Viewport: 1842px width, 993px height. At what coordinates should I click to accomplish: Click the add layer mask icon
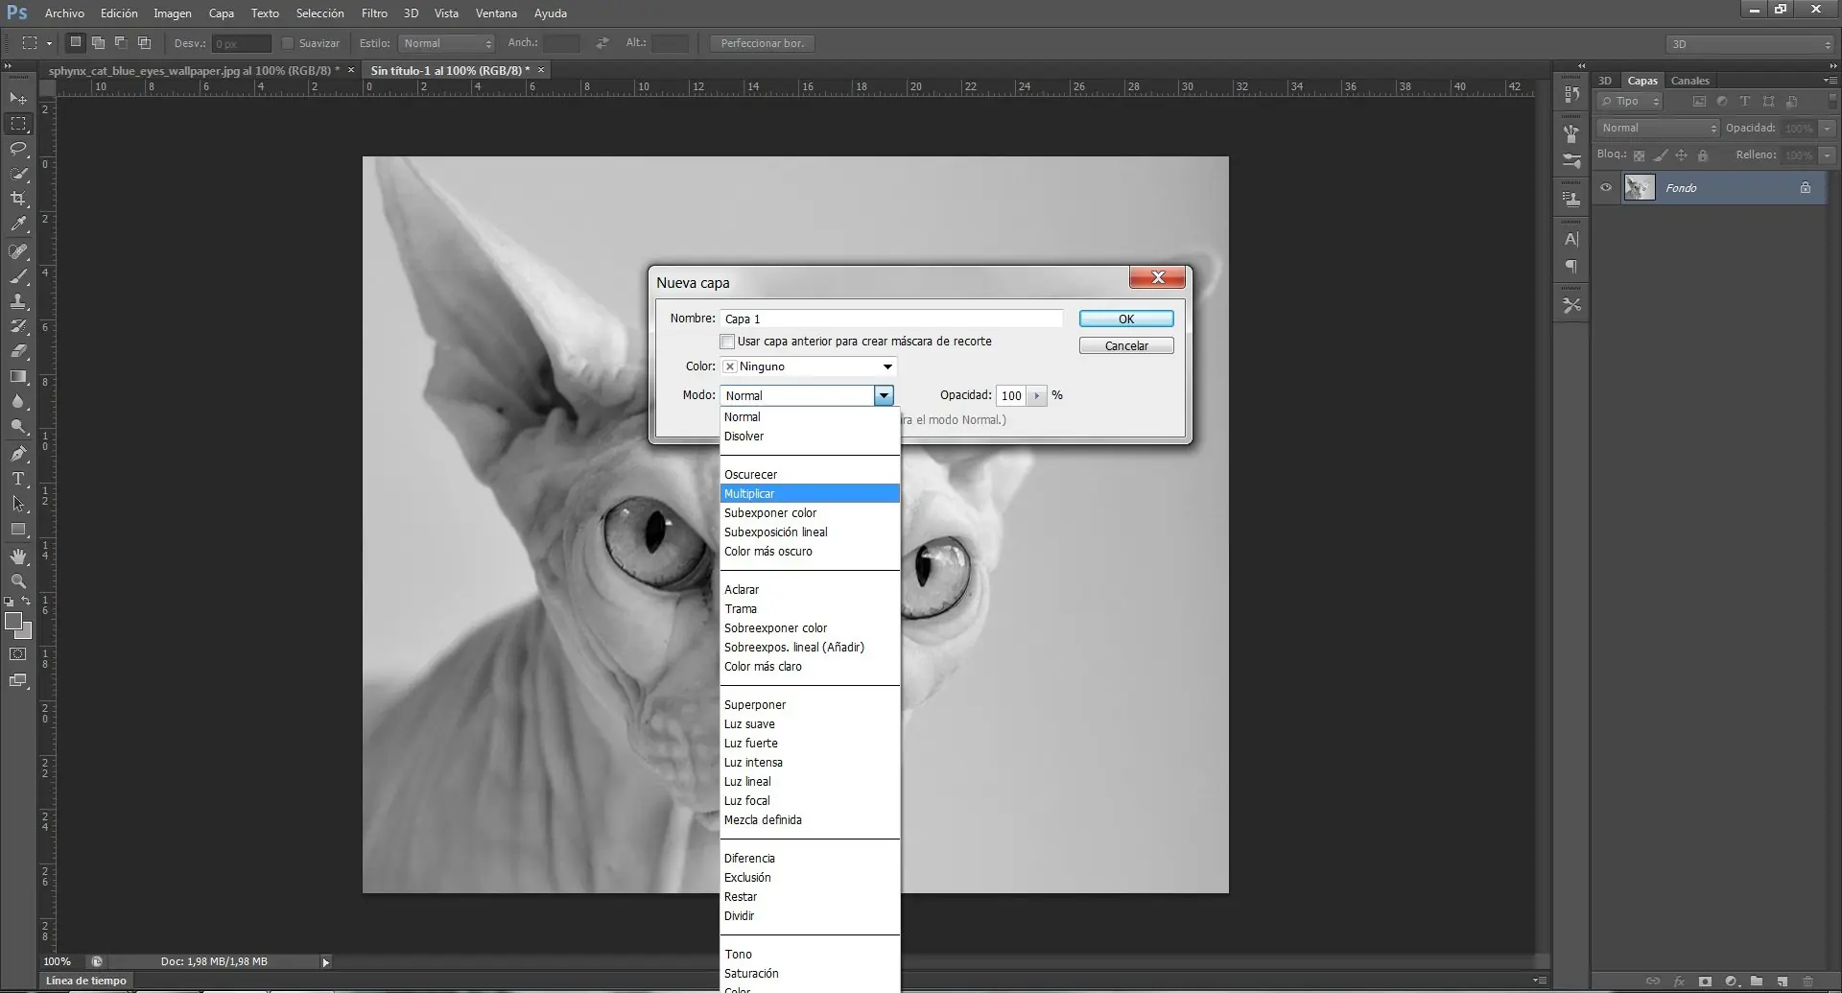point(1705,981)
